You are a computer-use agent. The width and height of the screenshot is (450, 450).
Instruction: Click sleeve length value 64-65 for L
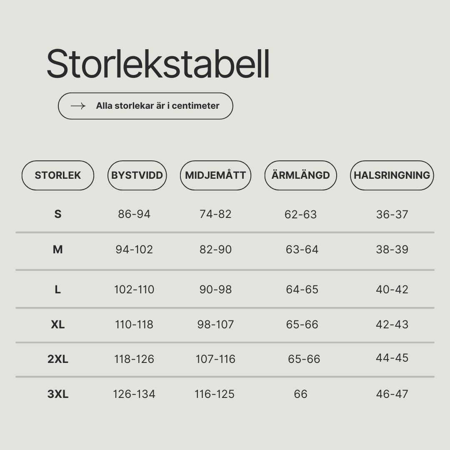pyautogui.click(x=302, y=289)
